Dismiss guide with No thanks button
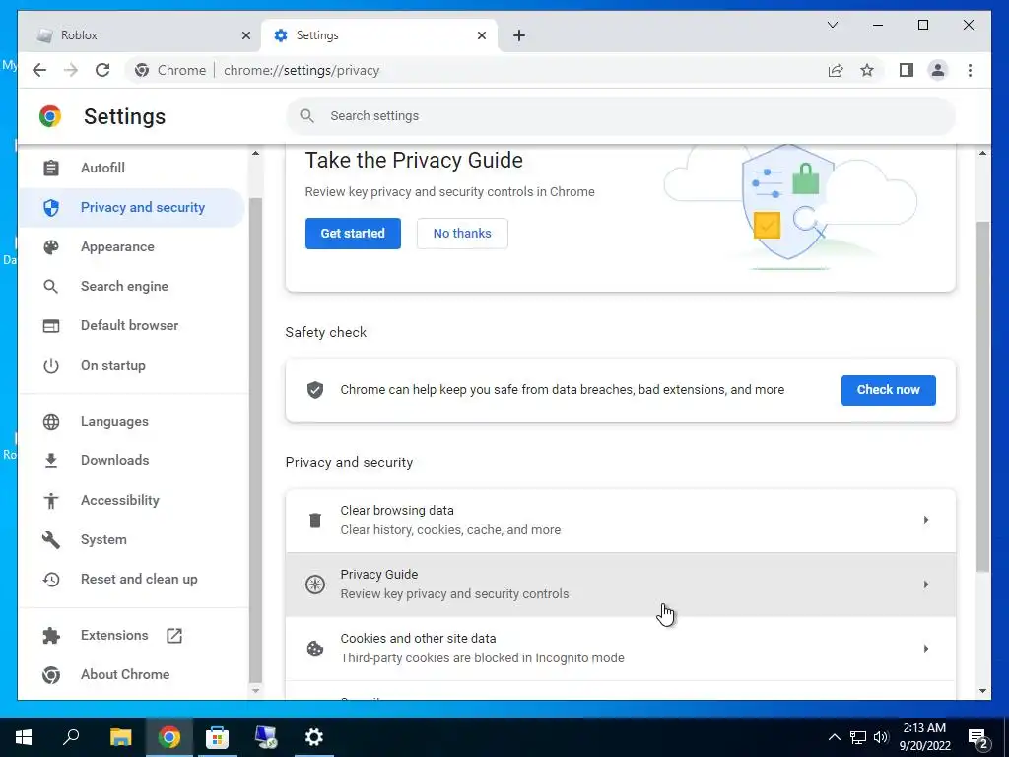Viewport: 1009px width, 757px height. pyautogui.click(x=462, y=233)
